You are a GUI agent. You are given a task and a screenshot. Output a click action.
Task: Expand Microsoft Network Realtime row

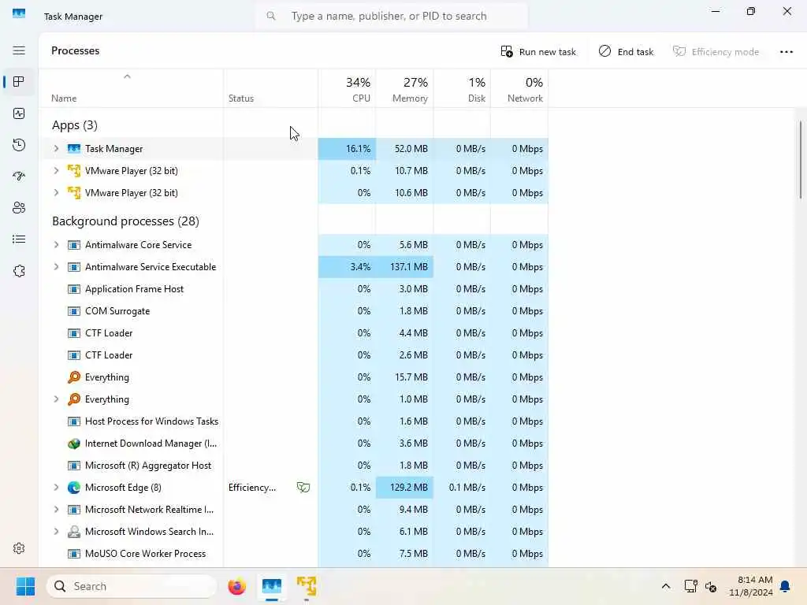(56, 510)
